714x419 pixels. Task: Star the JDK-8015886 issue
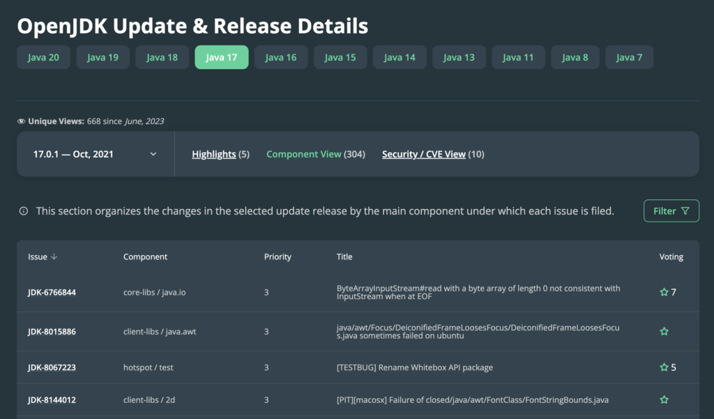[x=664, y=331]
